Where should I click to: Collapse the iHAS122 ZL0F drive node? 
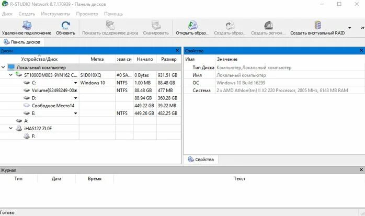click(10, 128)
